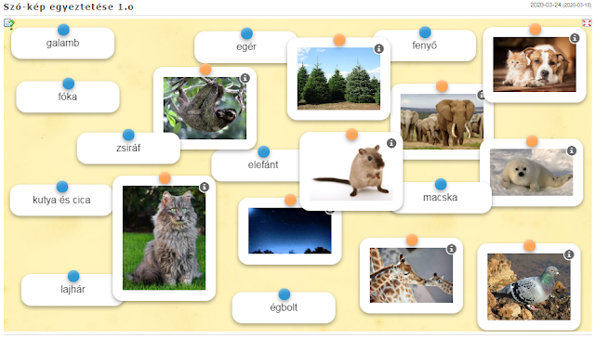Show info for the giraffes picture
Image resolution: width=595 pixels, height=339 pixels.
coord(451,249)
